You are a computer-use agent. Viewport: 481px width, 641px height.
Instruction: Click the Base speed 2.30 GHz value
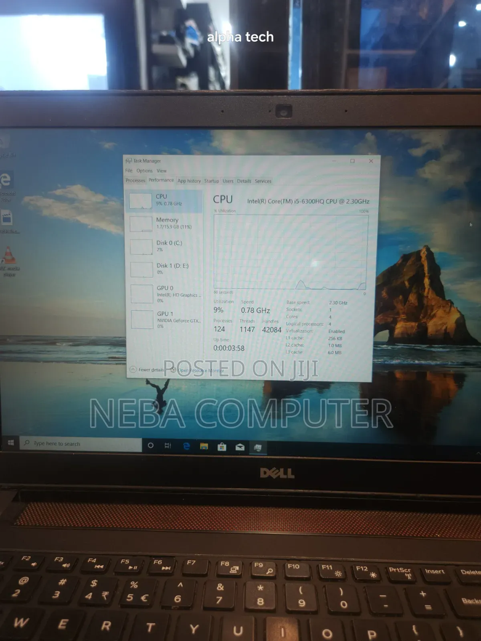338,303
